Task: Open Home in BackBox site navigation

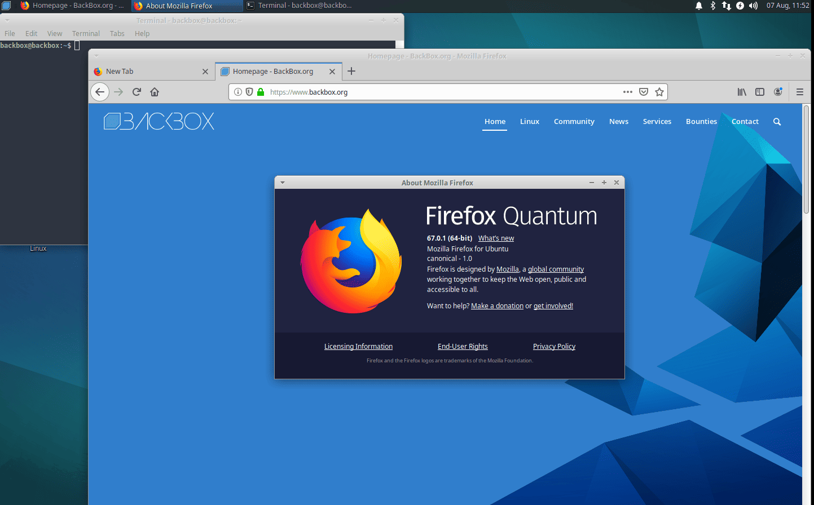Action: (x=495, y=122)
